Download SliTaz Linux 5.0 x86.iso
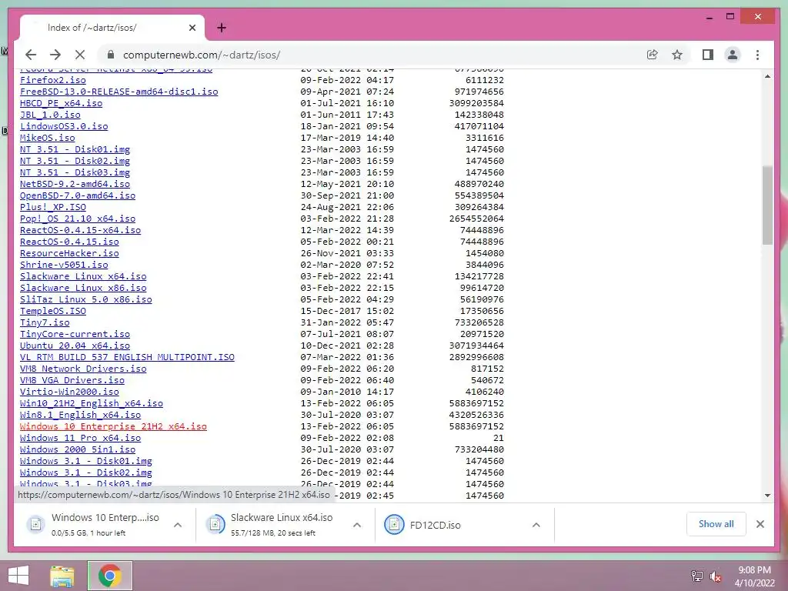Viewport: 788px width, 591px height. pos(86,299)
